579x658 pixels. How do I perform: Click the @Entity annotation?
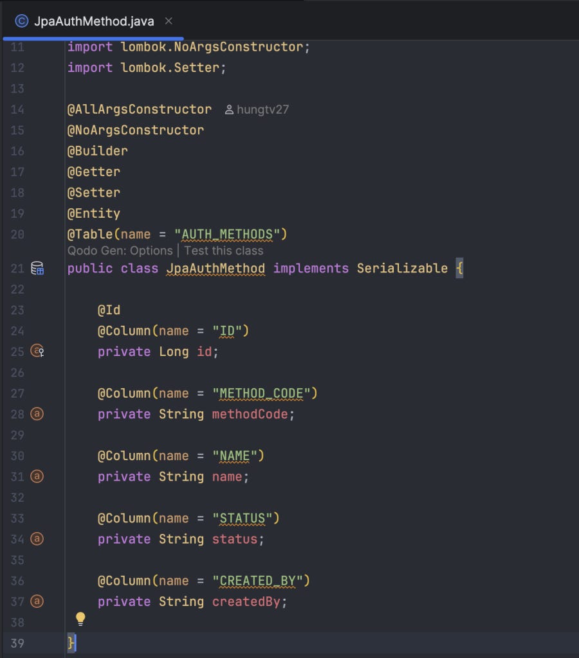[x=94, y=213]
